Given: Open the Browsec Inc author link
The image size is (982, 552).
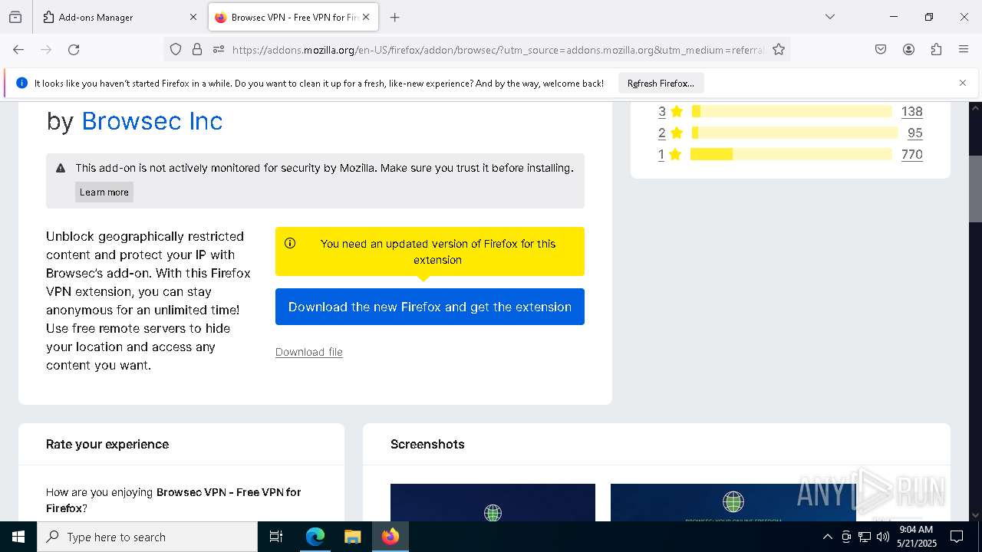Looking at the screenshot, I should tap(152, 121).
